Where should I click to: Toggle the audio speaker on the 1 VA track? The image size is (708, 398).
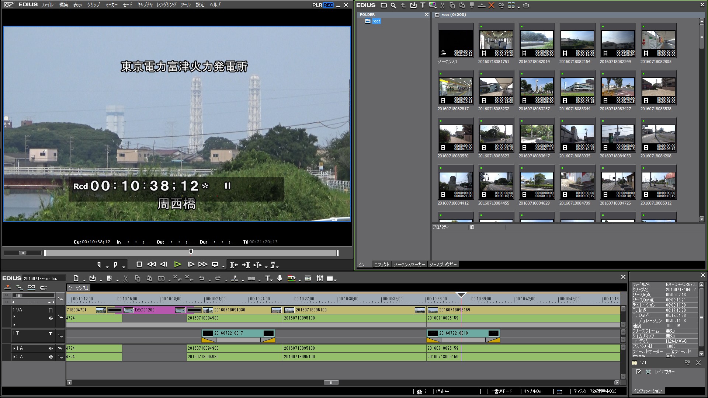[51, 318]
